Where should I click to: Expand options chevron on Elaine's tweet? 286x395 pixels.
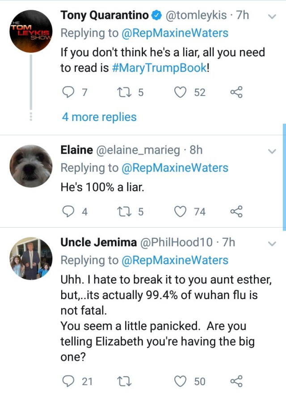pyautogui.click(x=271, y=151)
